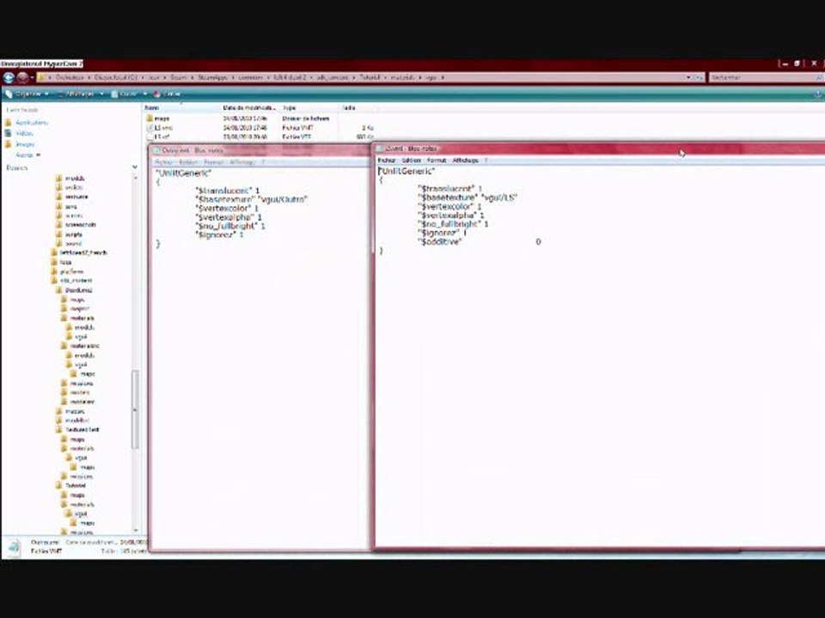Open the Vidéos favorite link
Viewport: 825px width, 618px height.
point(24,134)
